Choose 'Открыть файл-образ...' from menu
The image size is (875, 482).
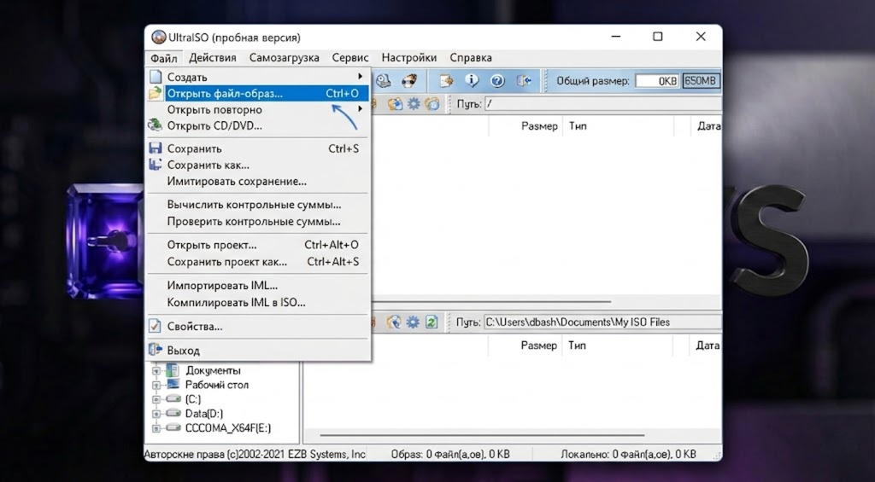tap(224, 94)
